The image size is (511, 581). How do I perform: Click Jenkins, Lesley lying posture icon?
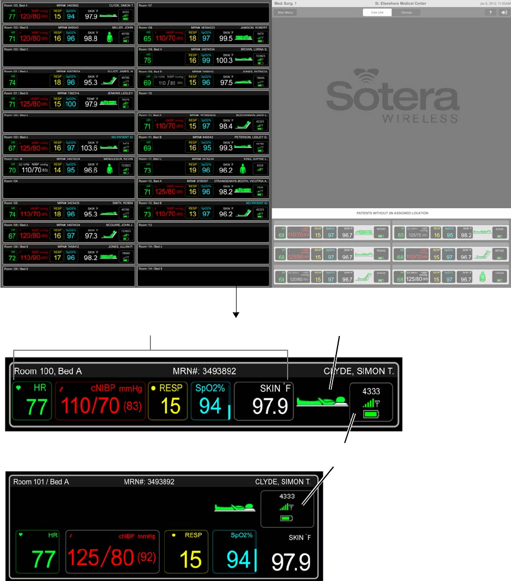[108, 102]
